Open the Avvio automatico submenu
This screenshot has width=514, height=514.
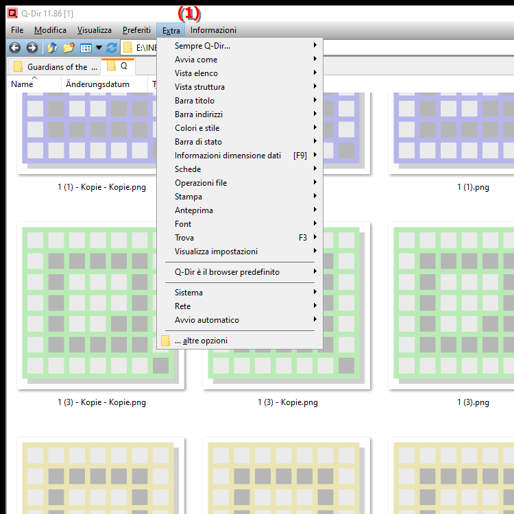[240, 320]
